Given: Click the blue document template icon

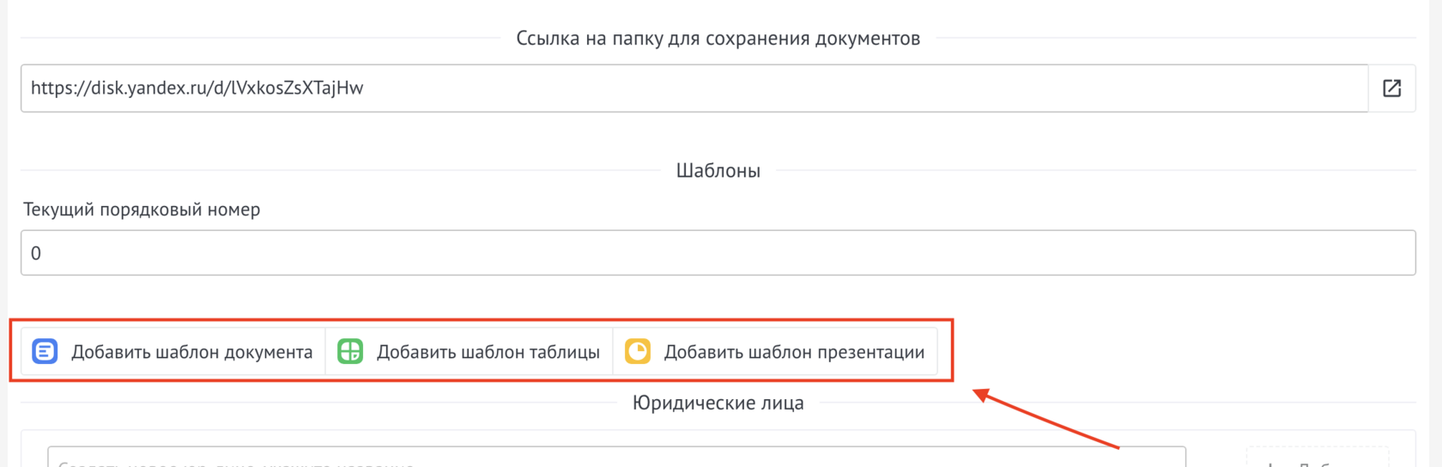Looking at the screenshot, I should click(45, 351).
